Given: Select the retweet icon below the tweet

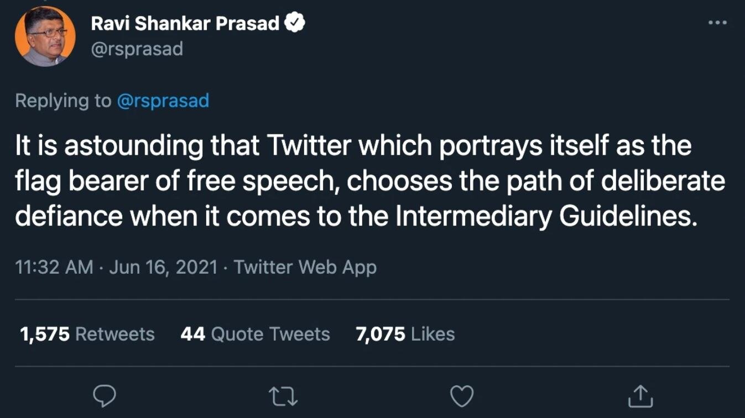Looking at the screenshot, I should click(283, 395).
